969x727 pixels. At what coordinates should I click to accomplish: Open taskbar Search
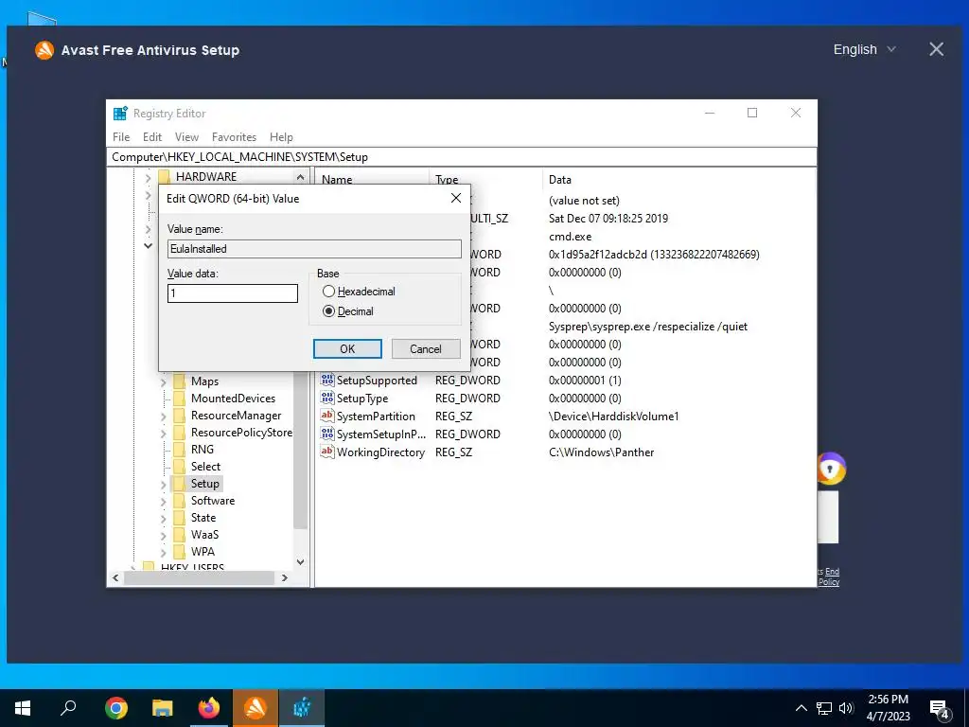[68, 708]
